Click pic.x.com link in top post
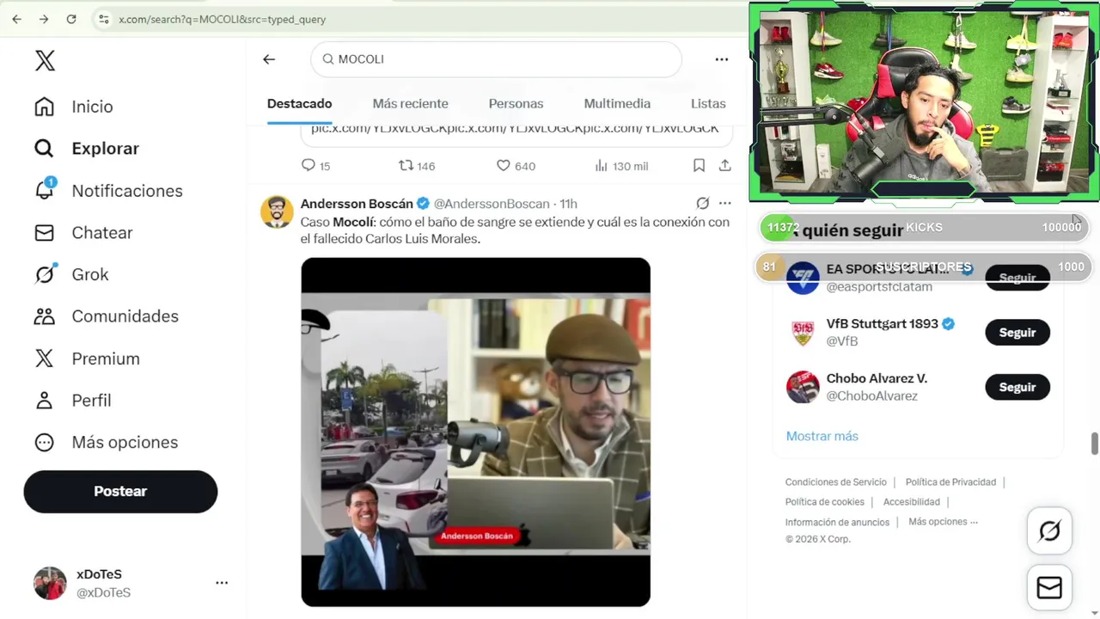The image size is (1100, 619). pos(515,128)
